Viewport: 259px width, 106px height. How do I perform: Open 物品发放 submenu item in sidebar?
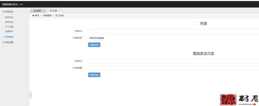pos(9,17)
